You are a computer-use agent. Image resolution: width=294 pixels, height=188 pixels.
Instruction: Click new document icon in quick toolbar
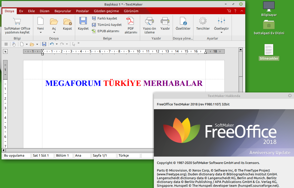[x=22, y=44]
